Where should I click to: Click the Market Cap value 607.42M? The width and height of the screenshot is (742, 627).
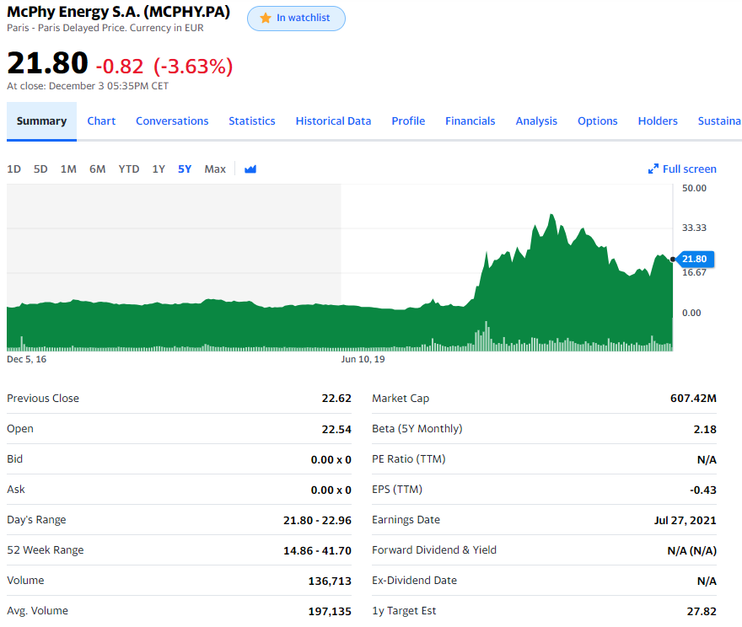pos(693,399)
